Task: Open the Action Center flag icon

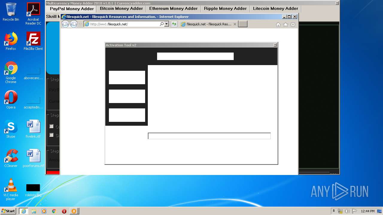Action: click(x=355, y=211)
